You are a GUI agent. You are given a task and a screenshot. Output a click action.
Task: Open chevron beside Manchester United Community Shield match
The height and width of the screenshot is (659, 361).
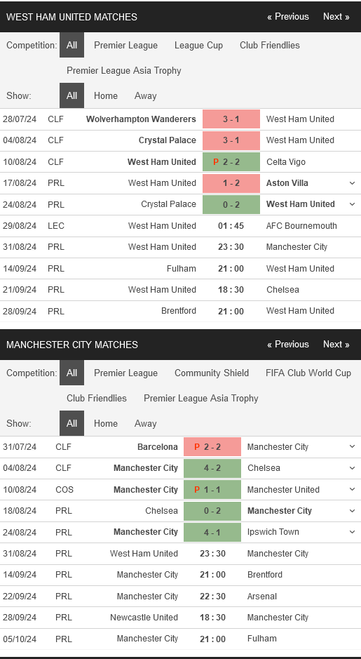tap(352, 490)
